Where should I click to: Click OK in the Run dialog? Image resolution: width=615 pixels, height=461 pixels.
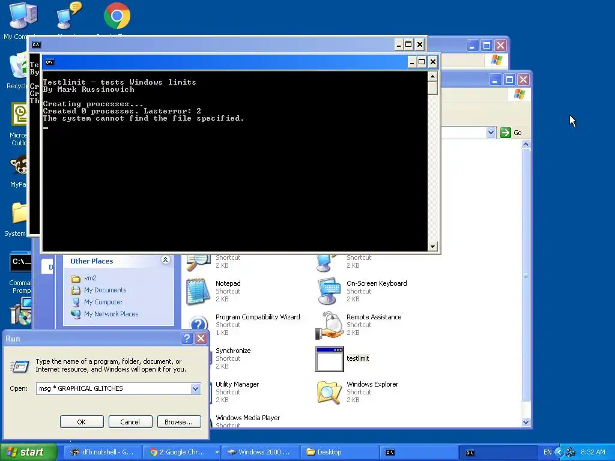pyautogui.click(x=82, y=422)
